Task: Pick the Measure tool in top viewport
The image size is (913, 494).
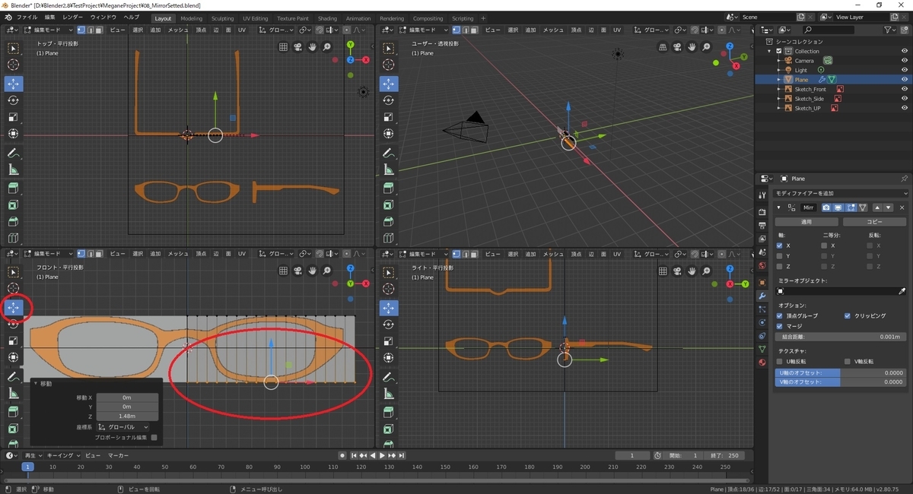Action: 14,169
